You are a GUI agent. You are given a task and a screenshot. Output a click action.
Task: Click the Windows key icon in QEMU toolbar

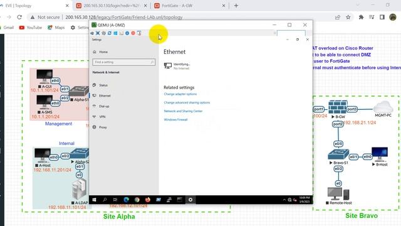(115, 33)
